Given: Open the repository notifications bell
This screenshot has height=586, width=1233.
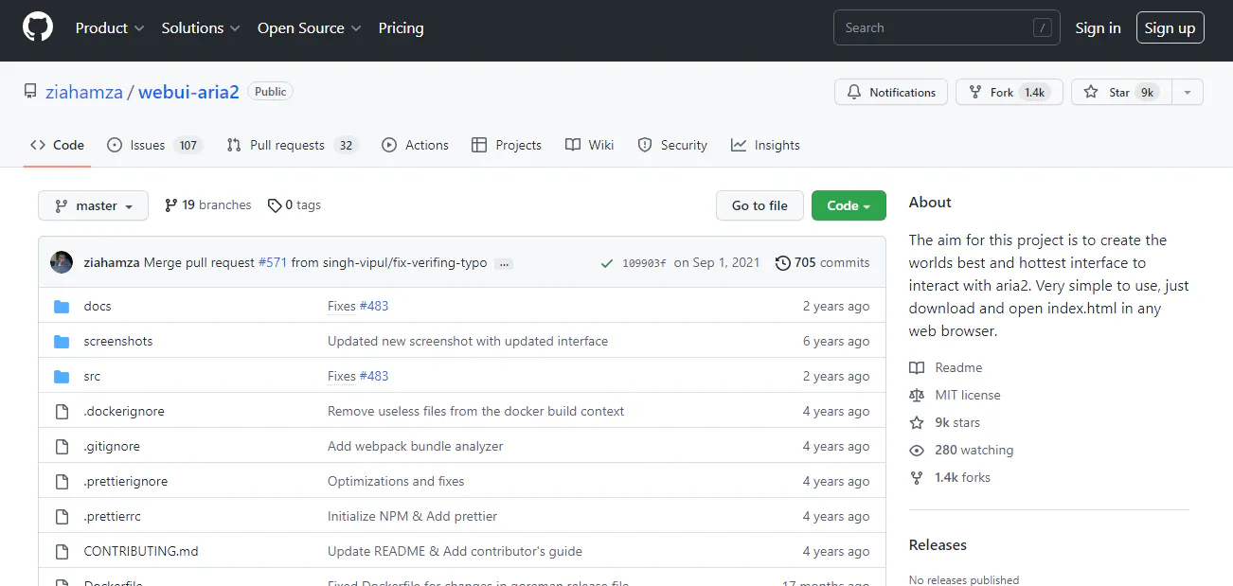Looking at the screenshot, I should pyautogui.click(x=855, y=92).
